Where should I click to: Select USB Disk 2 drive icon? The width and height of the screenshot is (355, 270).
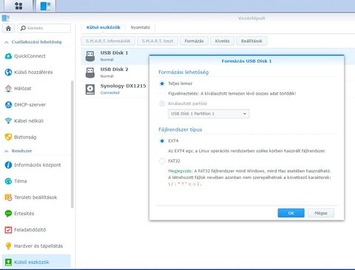[x=90, y=72]
